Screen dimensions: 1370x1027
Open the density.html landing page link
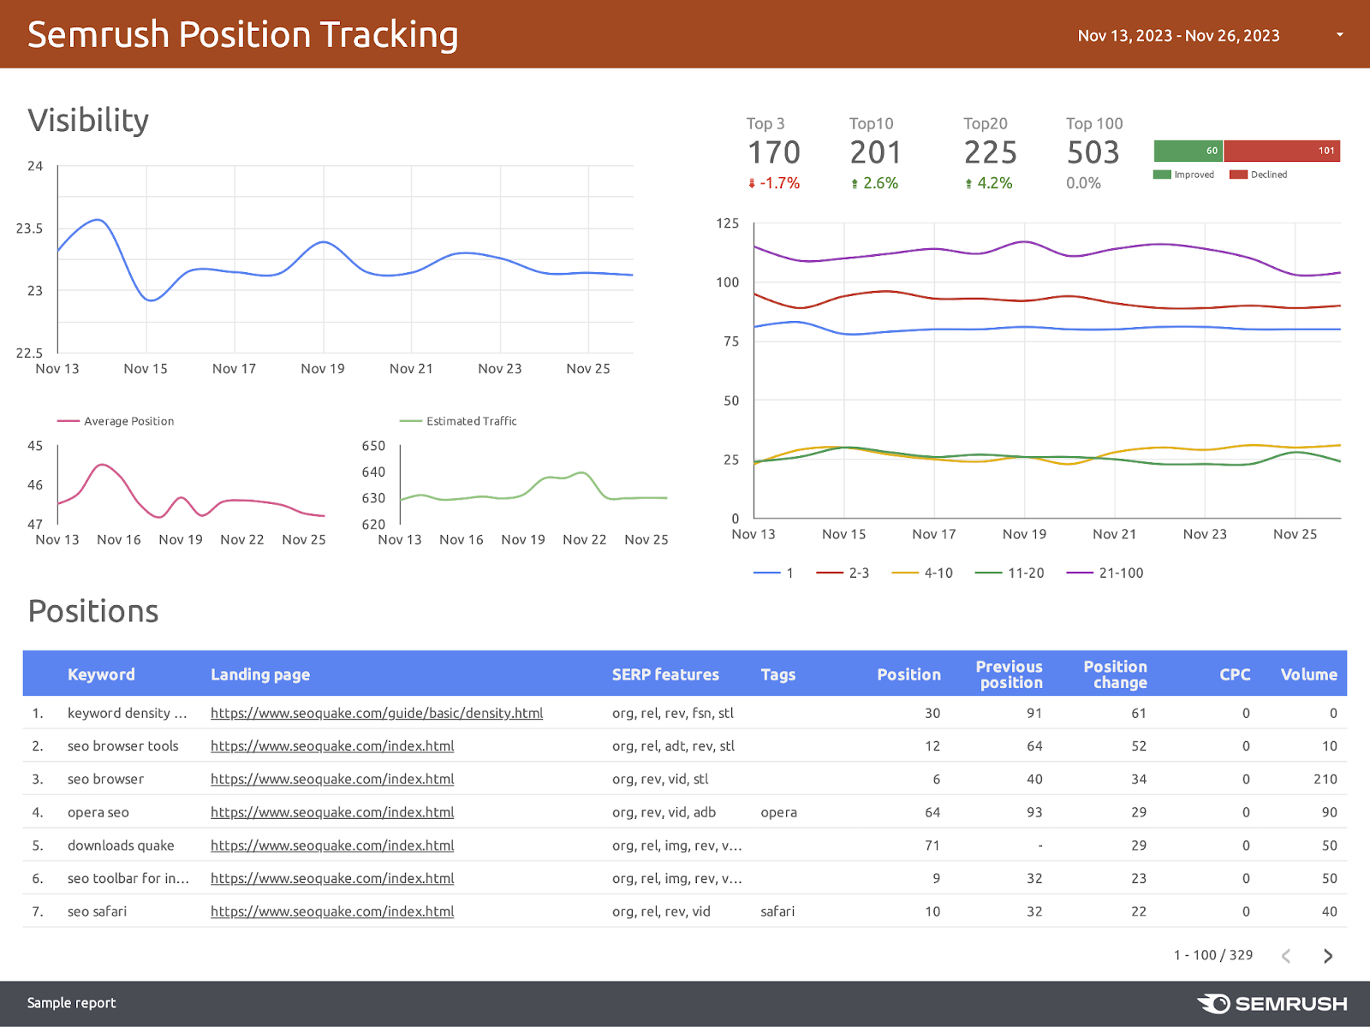(377, 713)
